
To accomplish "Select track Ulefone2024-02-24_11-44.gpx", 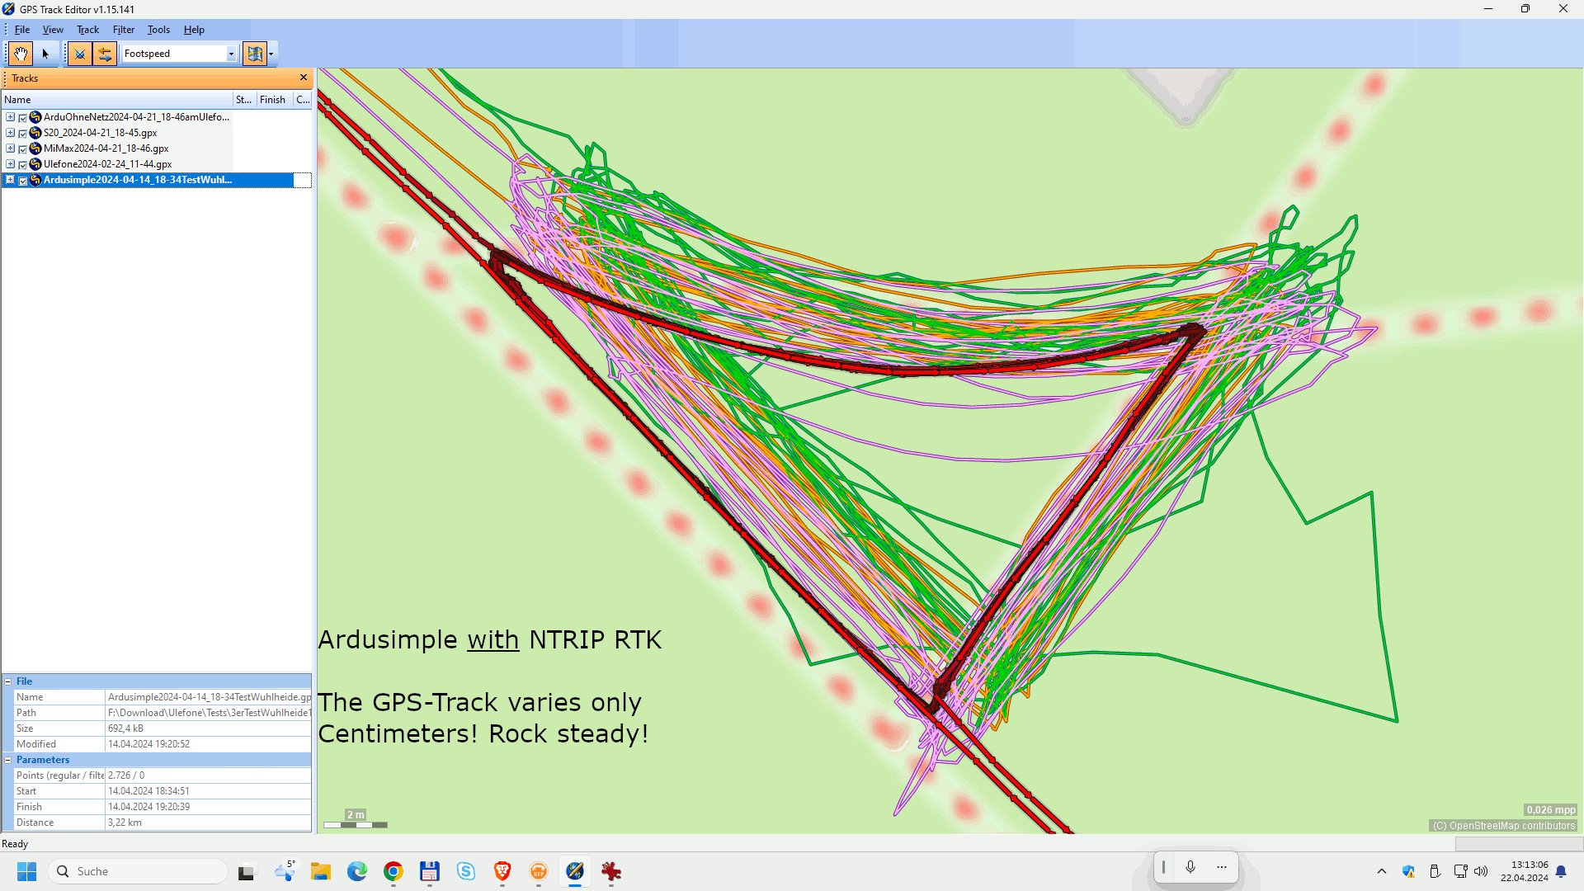I will [107, 164].
